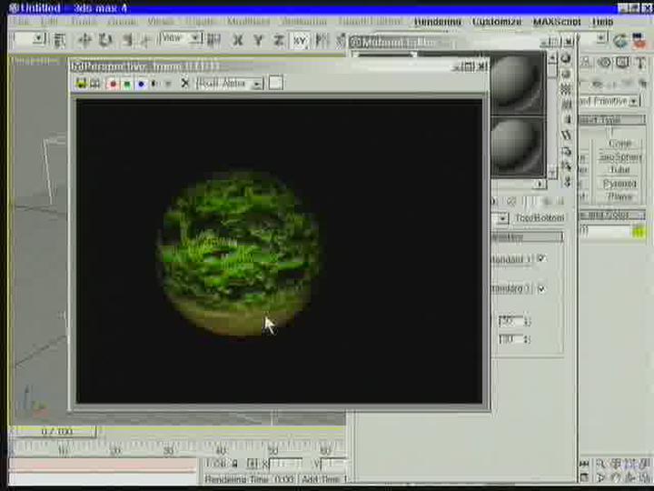654x491 pixels.
Task: Collapse the Name and Color rollout
Action: (612, 215)
